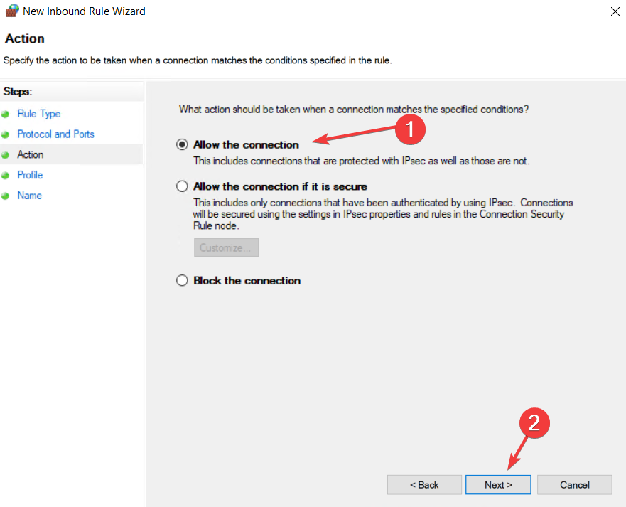Viewport: 626px width, 507px height.
Task: Cancel the New Inbound Rule Wizard
Action: pos(574,485)
